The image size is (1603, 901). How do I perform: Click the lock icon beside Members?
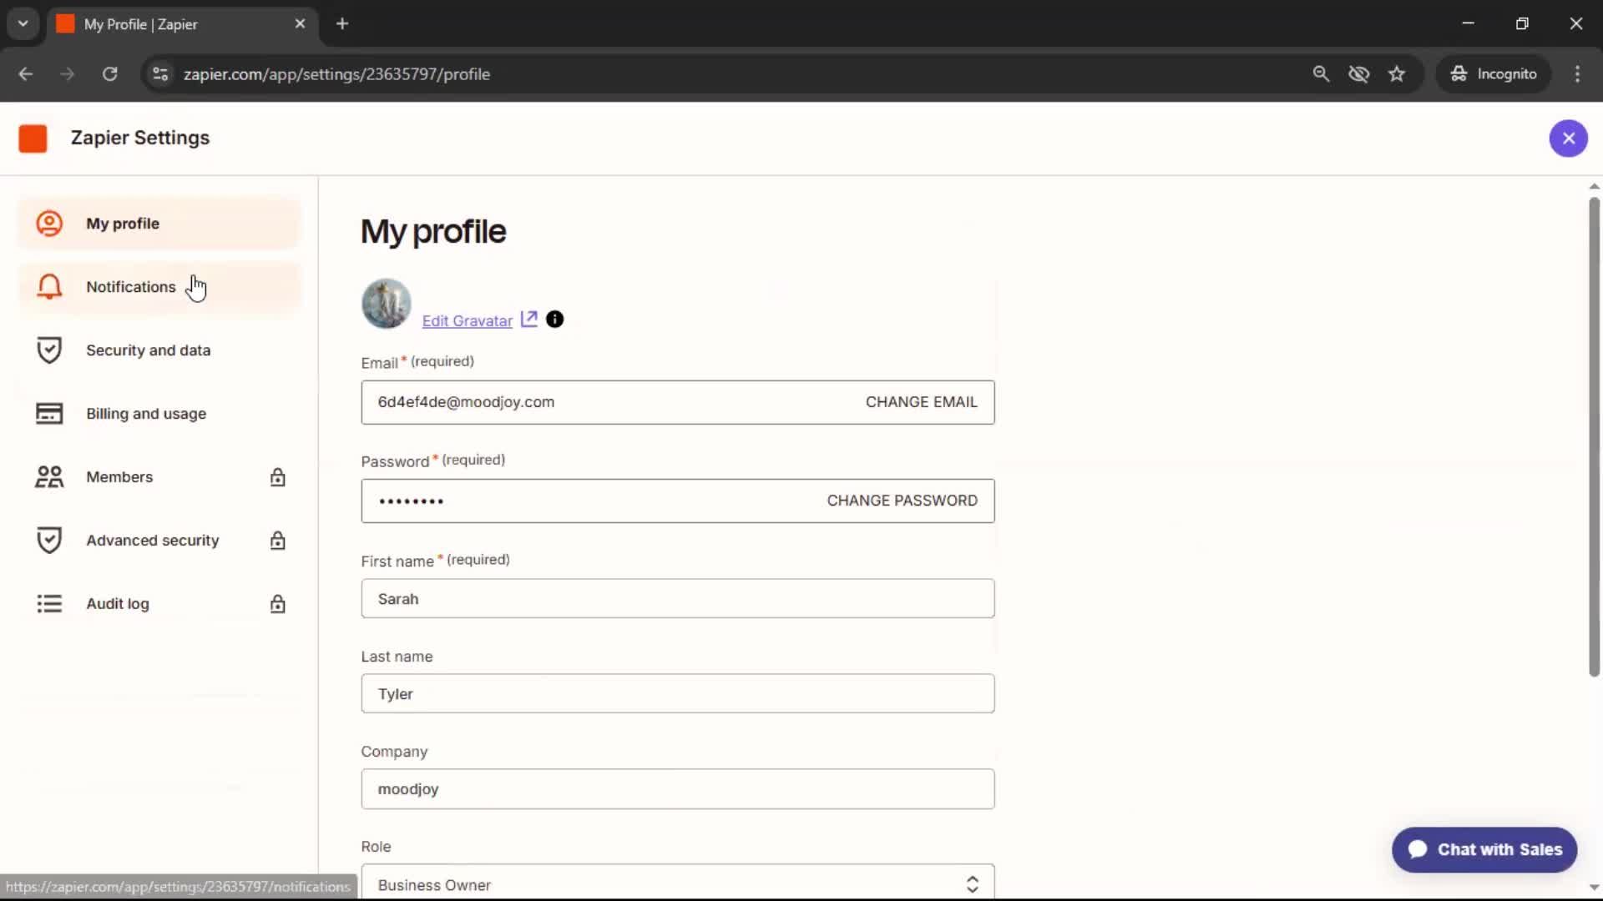[x=278, y=477]
